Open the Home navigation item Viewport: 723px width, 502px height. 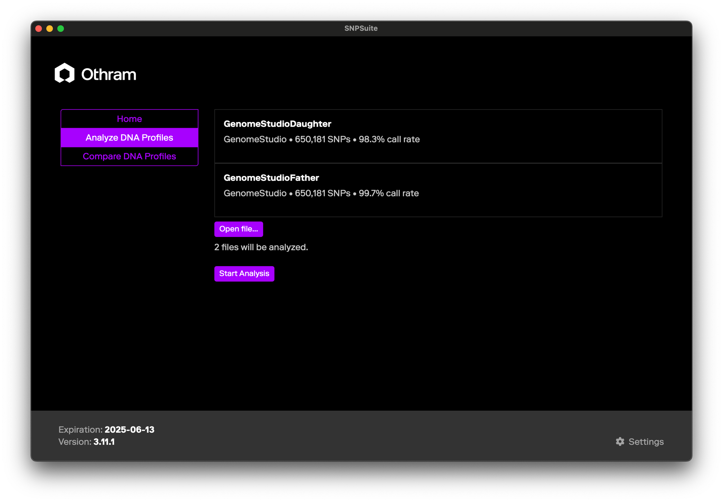pos(129,119)
